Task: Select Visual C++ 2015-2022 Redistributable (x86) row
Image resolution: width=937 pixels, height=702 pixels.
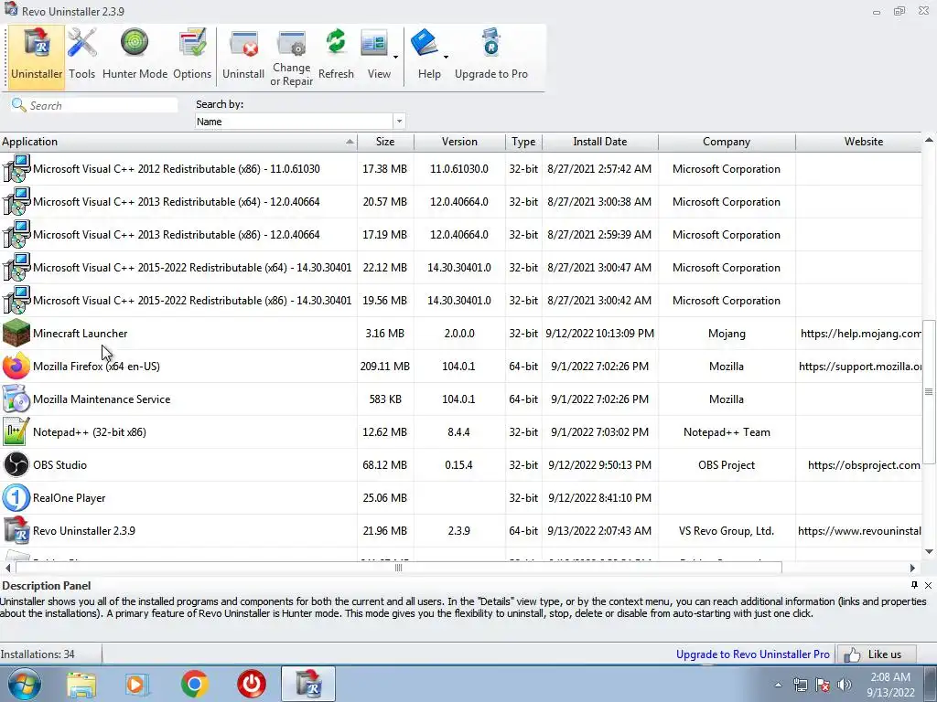Action: click(x=461, y=300)
